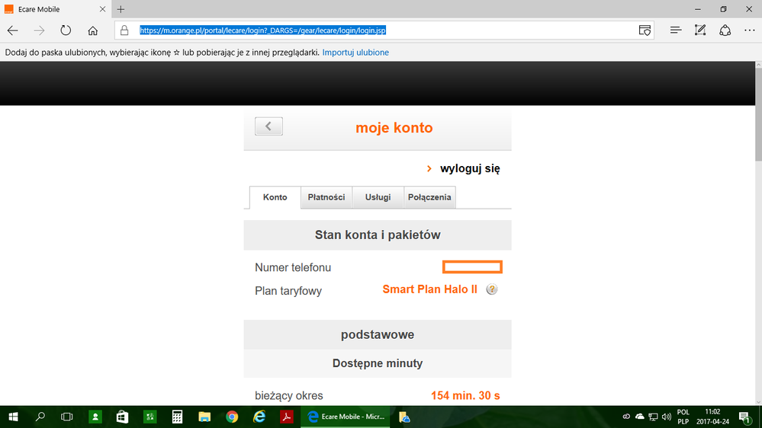Open the Połączenia tab
762x428 pixels.
click(x=429, y=197)
